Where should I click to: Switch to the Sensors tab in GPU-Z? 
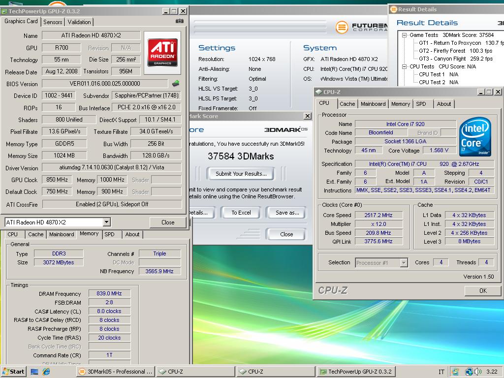pyautogui.click(x=53, y=22)
